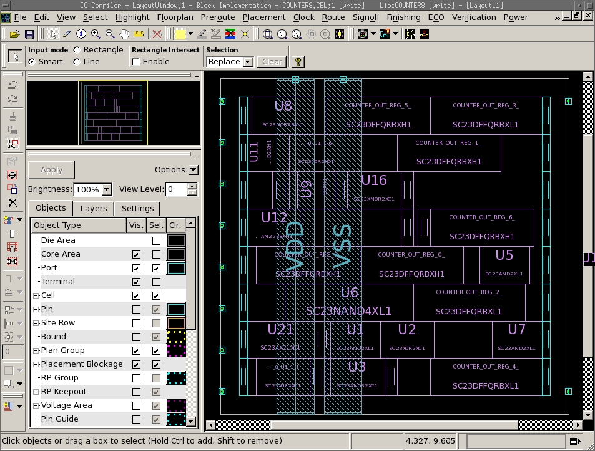
Task: Click the brightness sun icon in toolbar
Action: [x=245, y=34]
